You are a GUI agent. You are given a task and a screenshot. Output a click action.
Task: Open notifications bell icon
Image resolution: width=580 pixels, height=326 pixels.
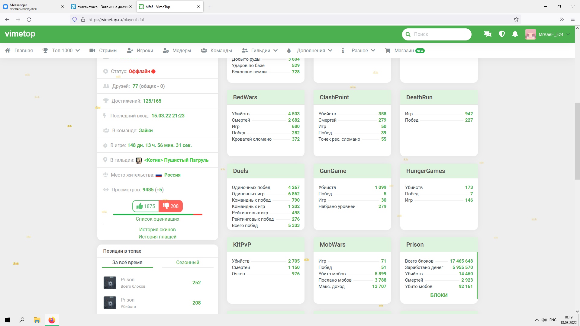tap(515, 34)
